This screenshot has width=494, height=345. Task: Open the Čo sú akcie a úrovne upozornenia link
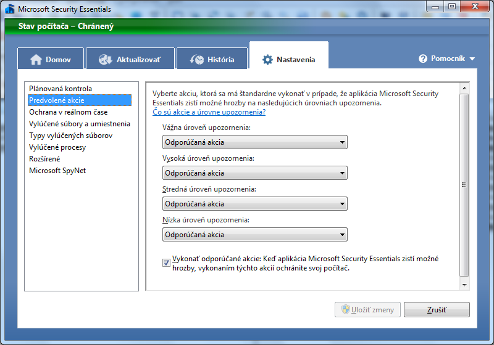pos(209,112)
